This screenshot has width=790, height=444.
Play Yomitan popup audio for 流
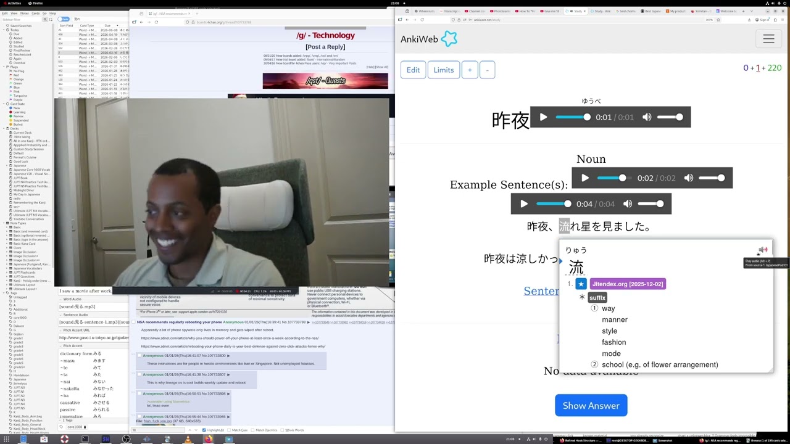[763, 250]
